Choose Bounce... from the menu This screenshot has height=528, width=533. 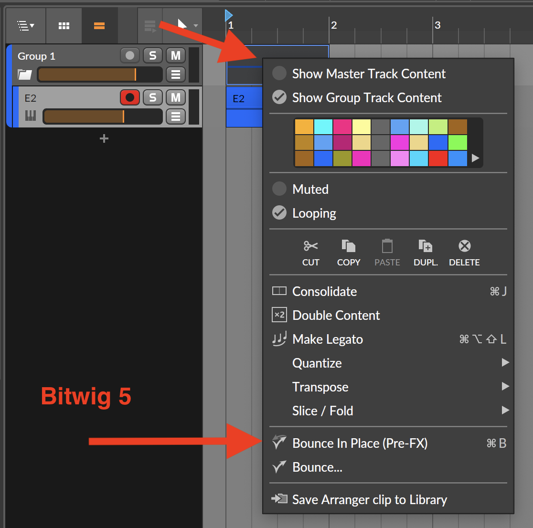388,467
